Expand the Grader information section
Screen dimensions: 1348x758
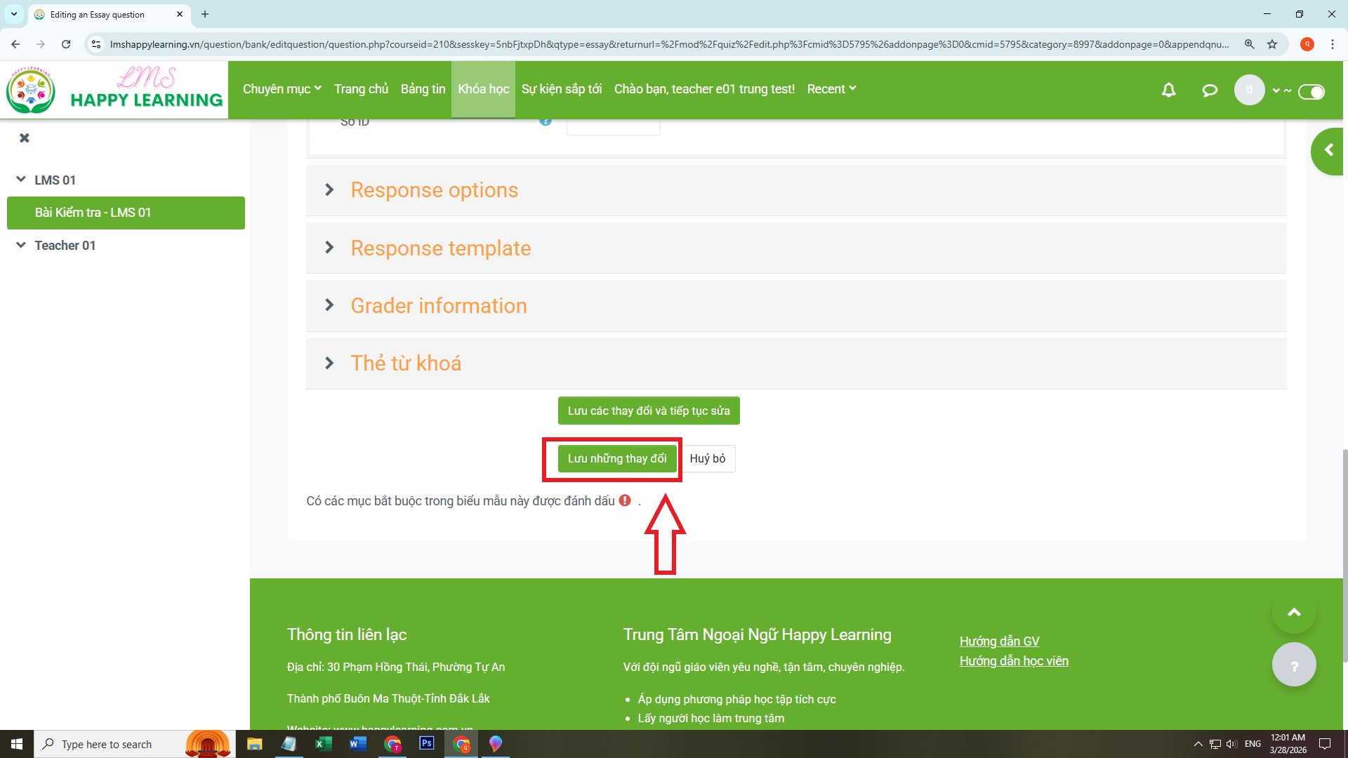tap(438, 306)
